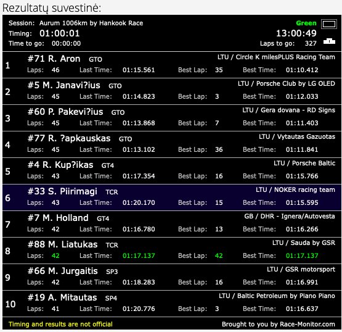Click the green 01:17.137 best time
The width and height of the screenshot is (342, 332).
pos(302,255)
